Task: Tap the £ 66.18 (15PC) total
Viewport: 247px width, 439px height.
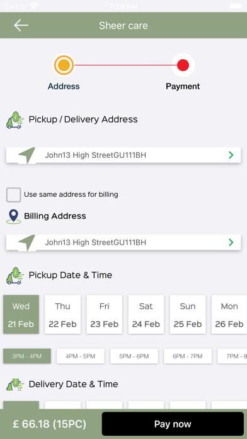Action: click(x=50, y=424)
